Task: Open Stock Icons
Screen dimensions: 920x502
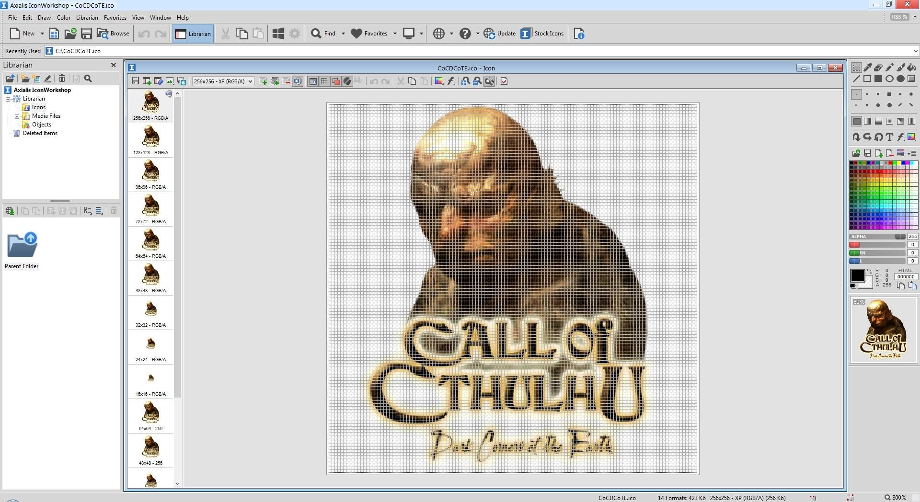Action: tap(542, 34)
